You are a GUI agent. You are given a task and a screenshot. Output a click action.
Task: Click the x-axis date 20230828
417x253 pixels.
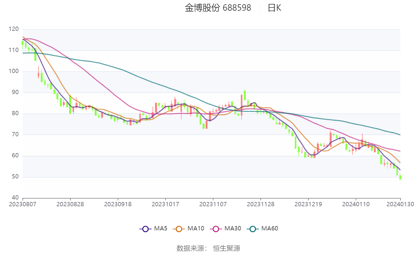(x=70, y=204)
